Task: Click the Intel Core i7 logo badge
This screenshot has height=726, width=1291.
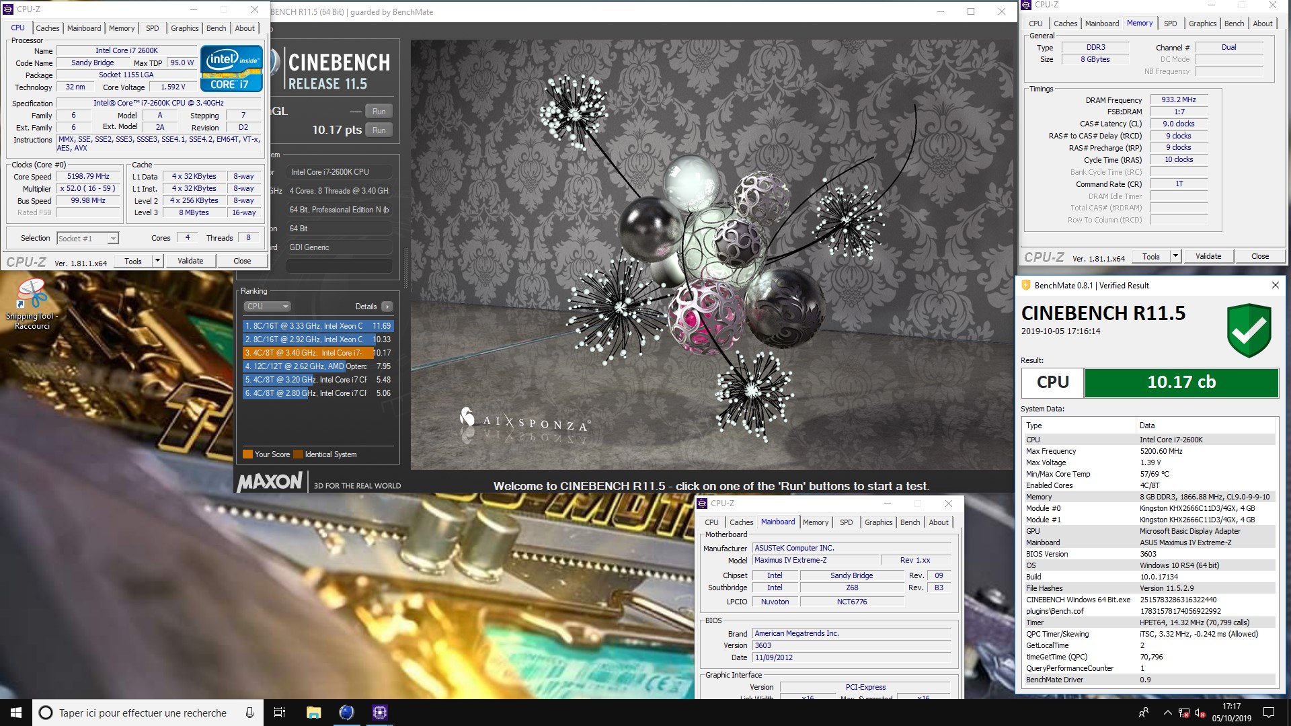Action: (x=231, y=69)
